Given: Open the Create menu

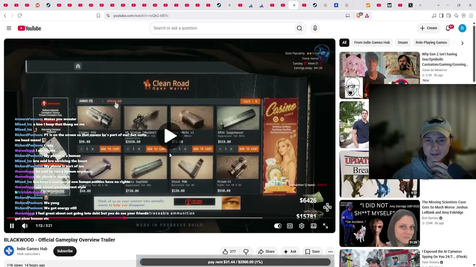Looking at the screenshot, I should click(x=428, y=28).
